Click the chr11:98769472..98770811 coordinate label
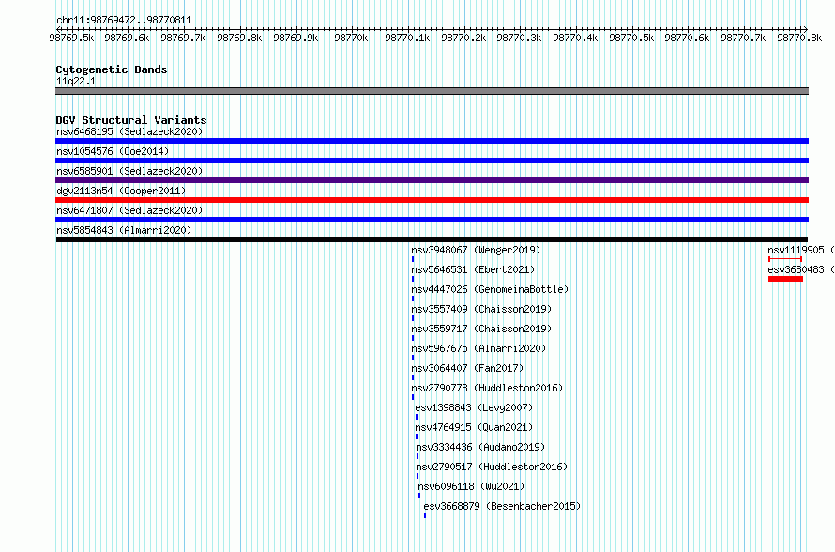Viewport: 835px width, 552px height. 124,21
